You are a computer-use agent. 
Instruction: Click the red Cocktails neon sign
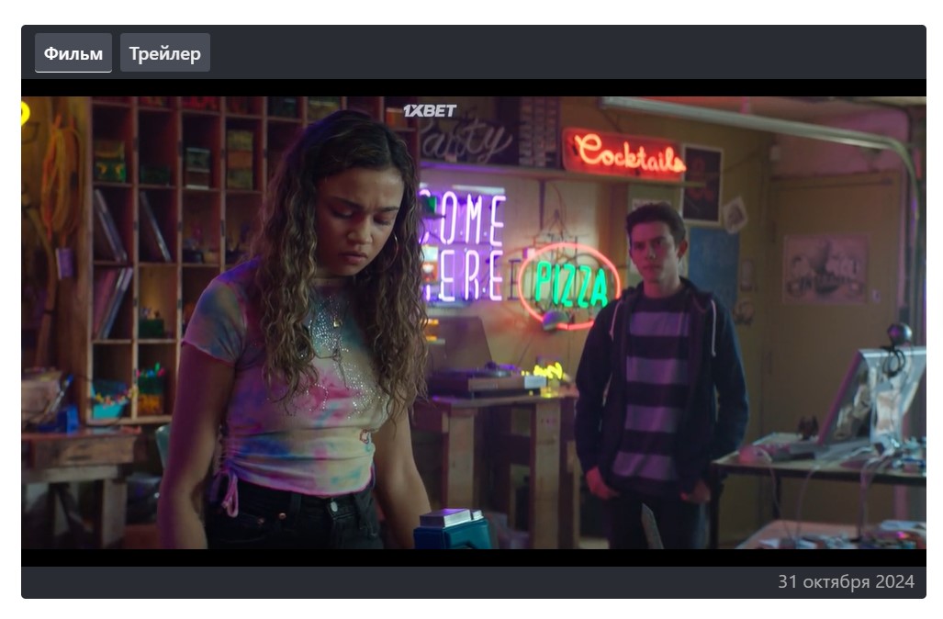tap(629, 153)
